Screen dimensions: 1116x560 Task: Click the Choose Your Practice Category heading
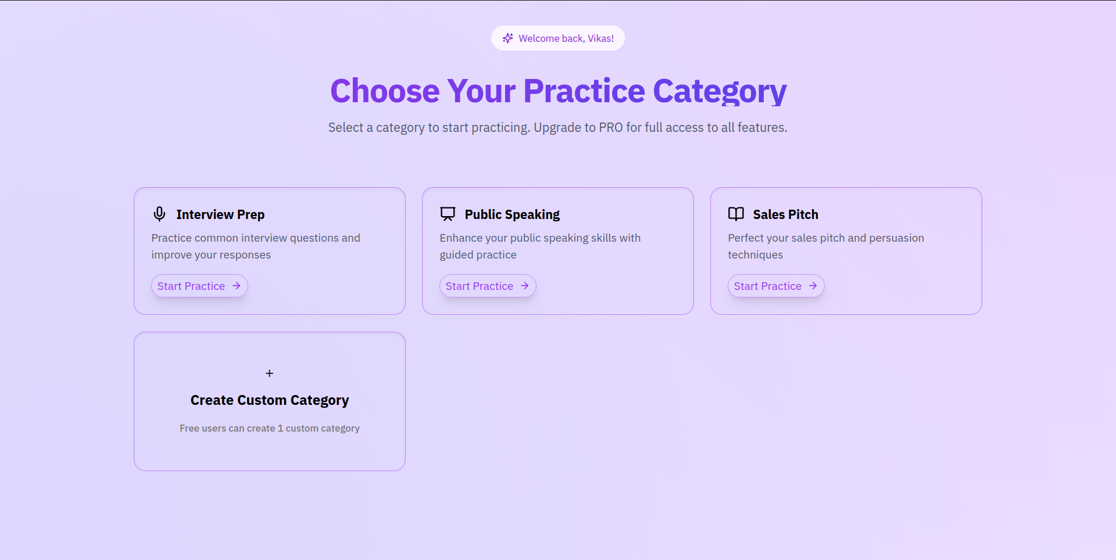558,91
